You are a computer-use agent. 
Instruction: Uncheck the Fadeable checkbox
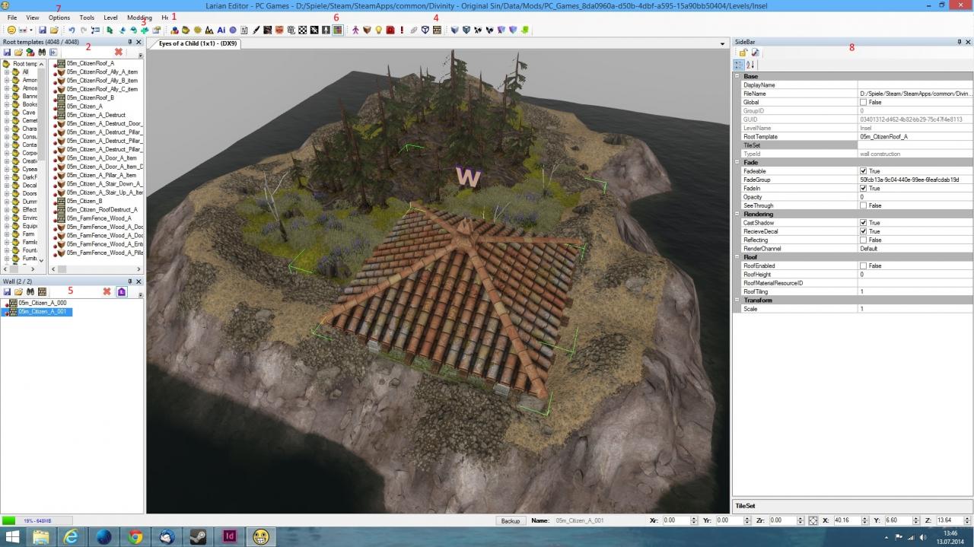(863, 171)
